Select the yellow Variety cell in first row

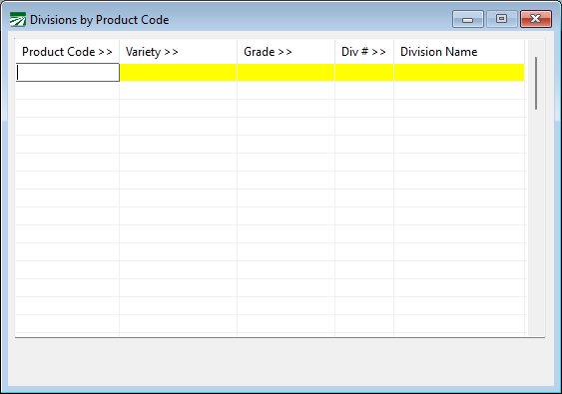point(178,73)
